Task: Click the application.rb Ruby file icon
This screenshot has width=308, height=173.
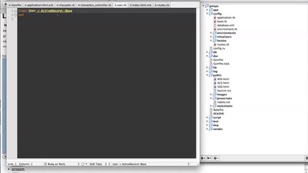Action: (215, 17)
